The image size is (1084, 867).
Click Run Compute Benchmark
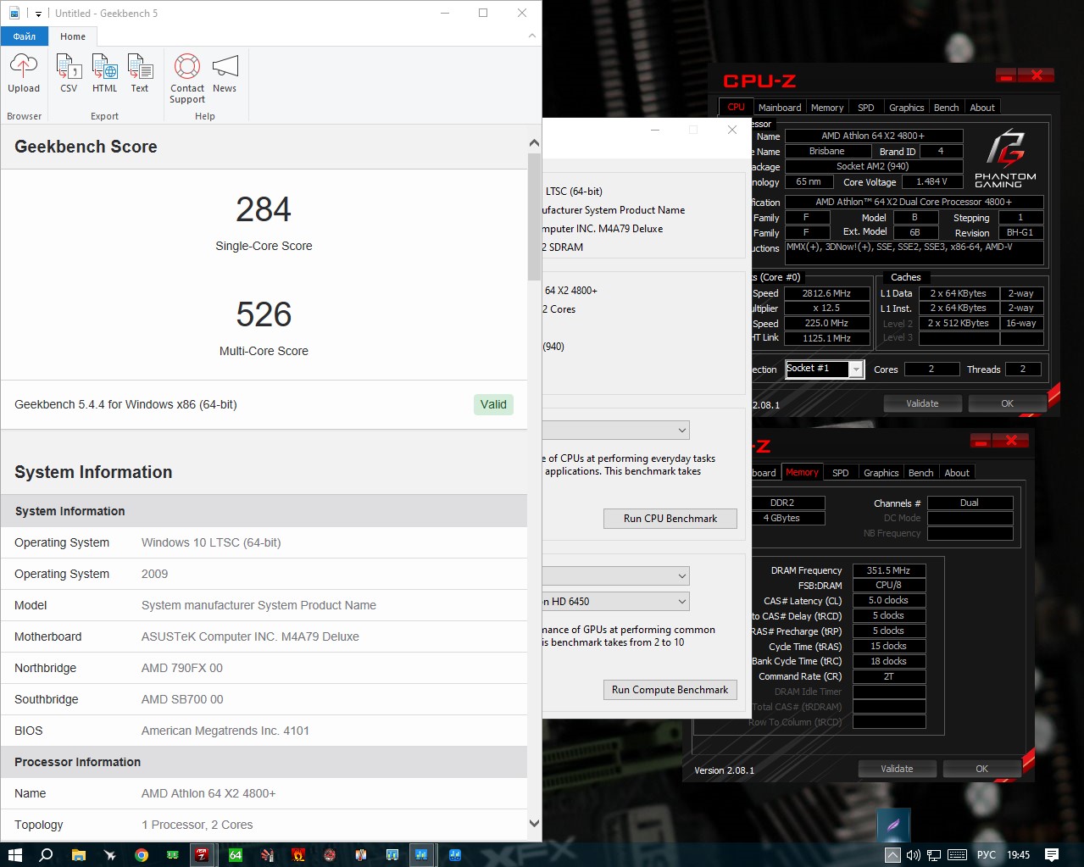point(670,690)
